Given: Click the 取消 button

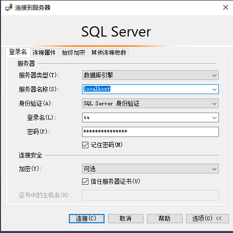Looking at the screenshot, I should 126,218.
